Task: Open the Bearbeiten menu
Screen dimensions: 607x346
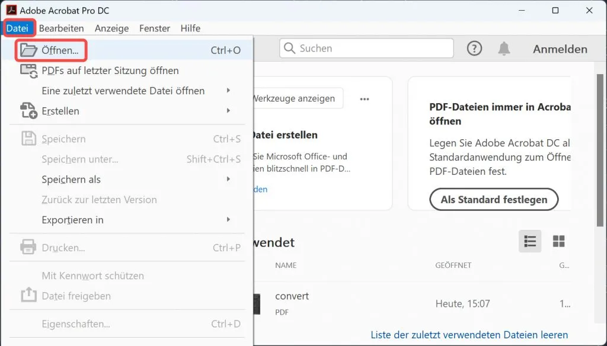Action: tap(61, 28)
